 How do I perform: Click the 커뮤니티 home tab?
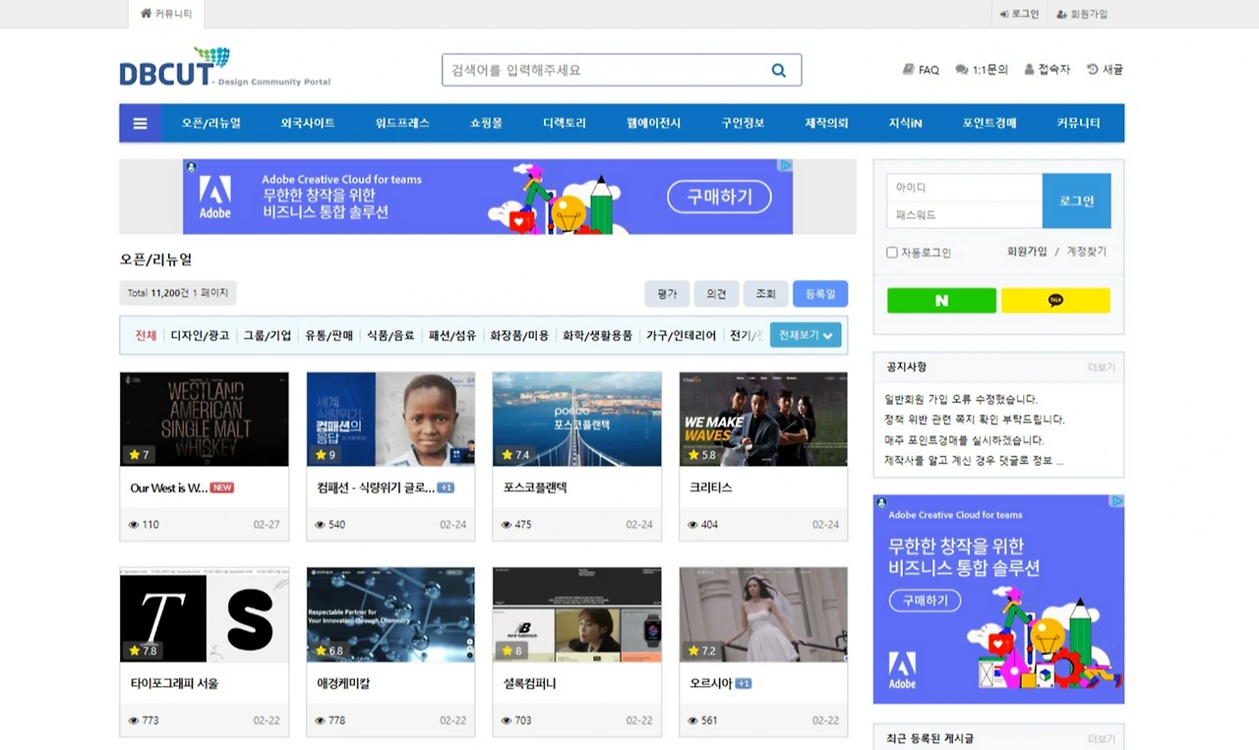tap(166, 14)
